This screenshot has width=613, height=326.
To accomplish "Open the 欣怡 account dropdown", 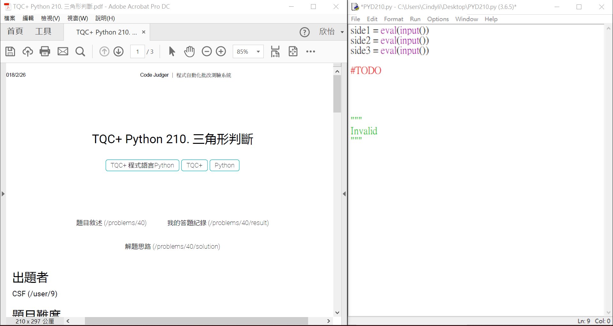I will [x=331, y=32].
